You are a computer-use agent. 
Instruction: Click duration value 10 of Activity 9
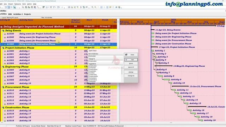pyautogui.click(x=76, y=80)
